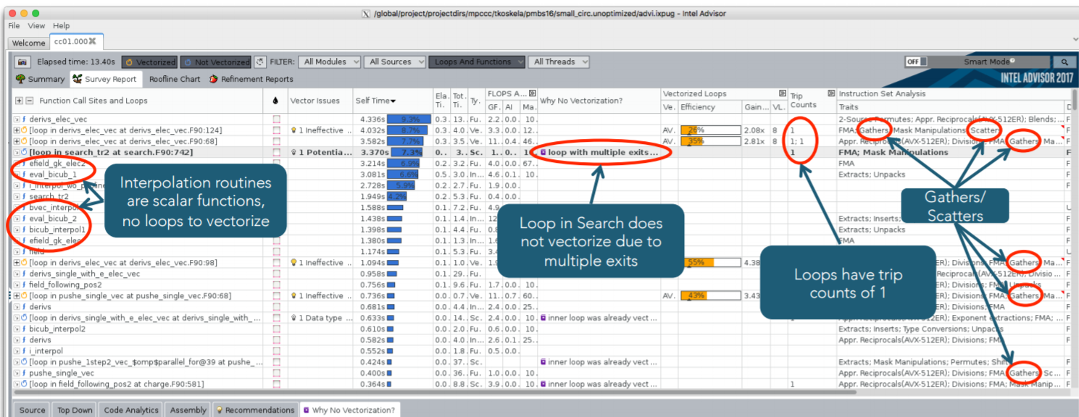This screenshot has height=417, width=1079.
Task: Toggle the Vectorized filter button
Action: (x=149, y=62)
